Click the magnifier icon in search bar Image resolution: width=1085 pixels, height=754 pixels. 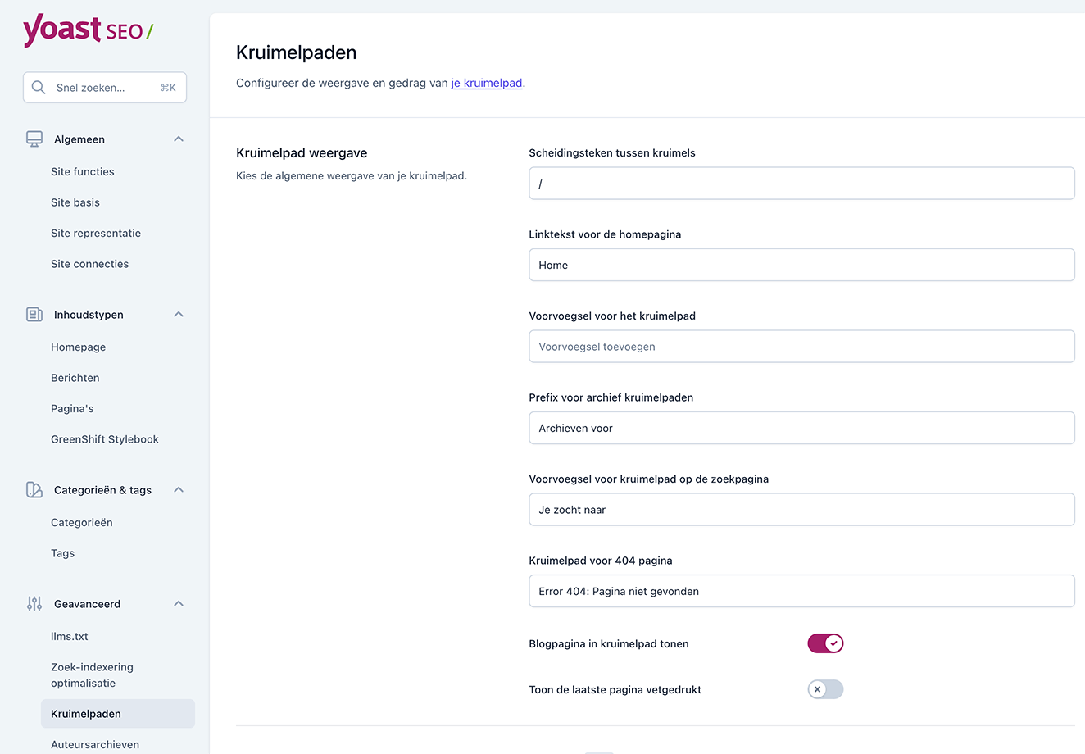[x=38, y=87]
